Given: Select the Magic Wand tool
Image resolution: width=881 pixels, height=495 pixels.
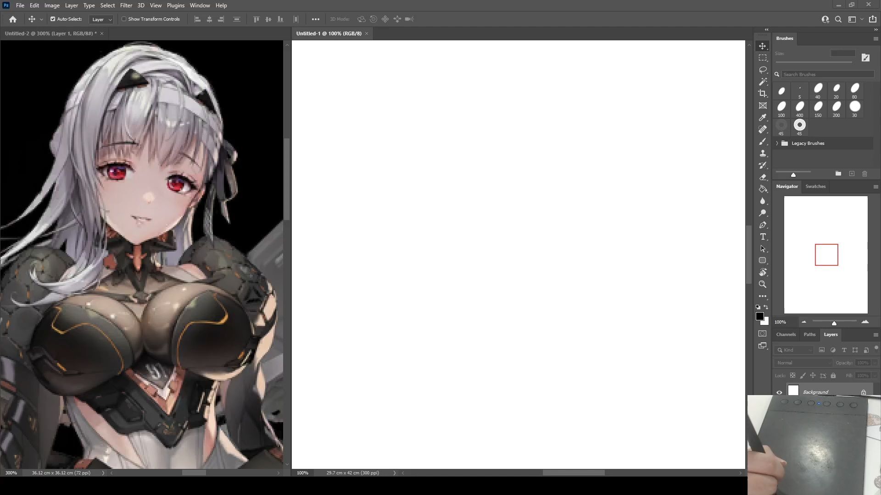Looking at the screenshot, I should coord(763,82).
